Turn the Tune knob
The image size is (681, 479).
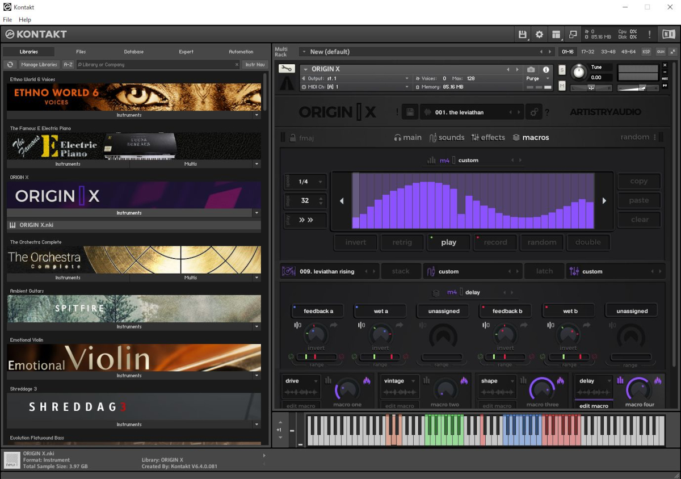[x=578, y=72]
